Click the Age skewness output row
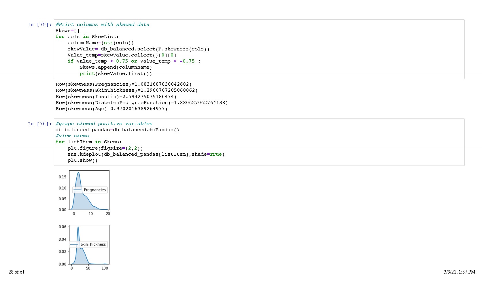484x294 pixels. point(111,109)
